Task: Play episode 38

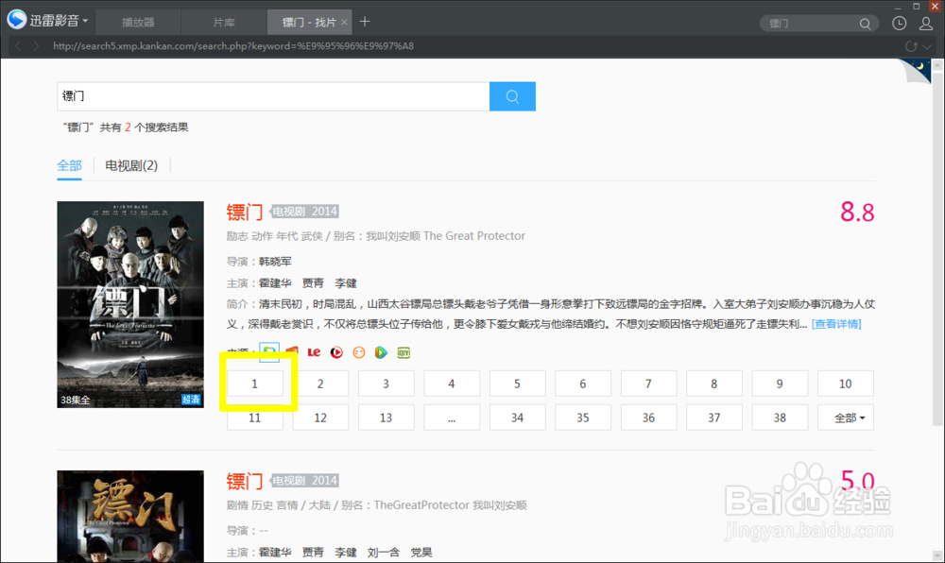Action: [780, 418]
